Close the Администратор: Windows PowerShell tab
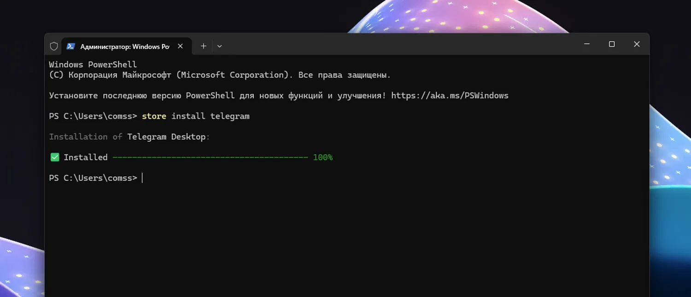 (x=181, y=46)
